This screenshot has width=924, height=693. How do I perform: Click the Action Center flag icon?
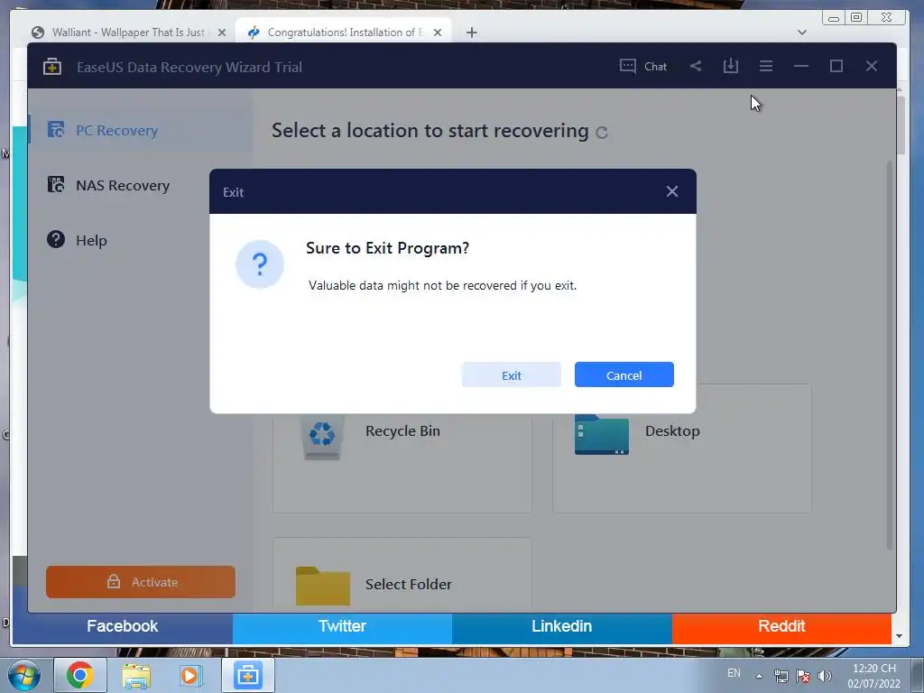click(802, 676)
